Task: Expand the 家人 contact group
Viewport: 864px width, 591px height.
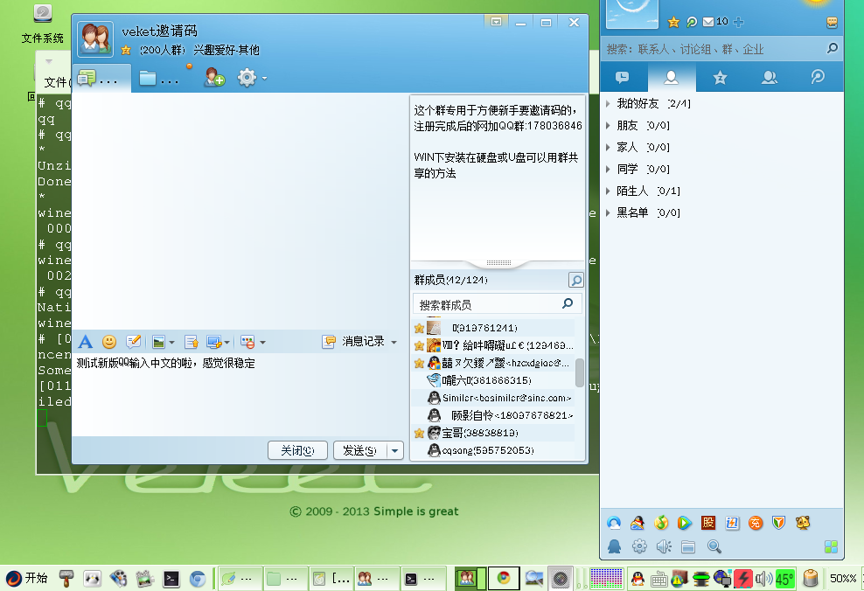Action: pyautogui.click(x=607, y=147)
